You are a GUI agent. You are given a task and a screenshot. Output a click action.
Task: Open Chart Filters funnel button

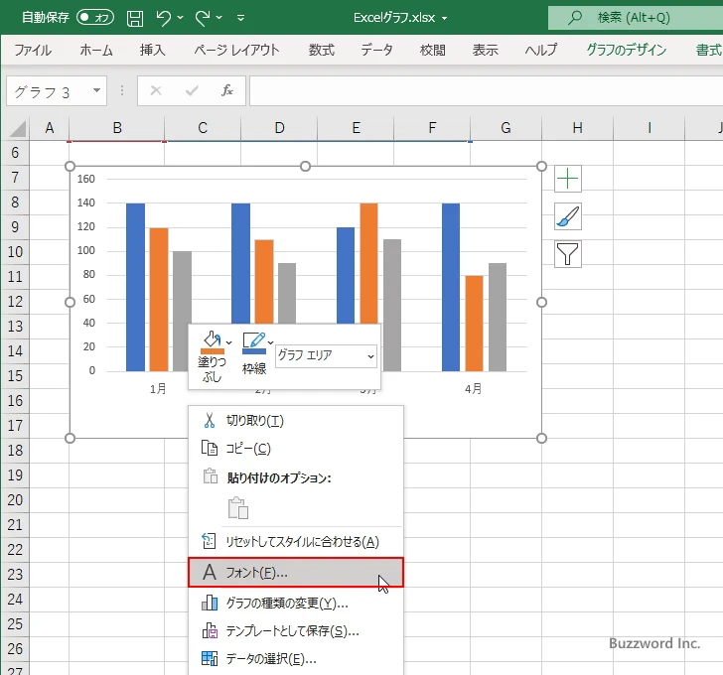pyautogui.click(x=568, y=254)
